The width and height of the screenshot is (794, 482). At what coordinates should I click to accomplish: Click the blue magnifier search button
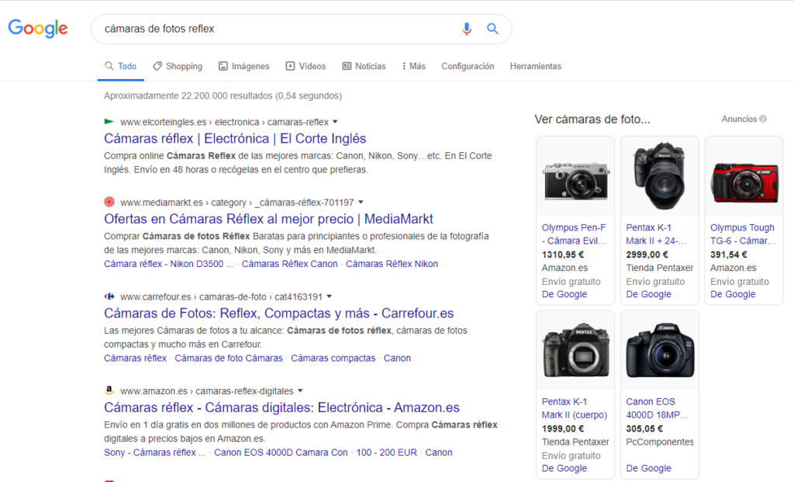pos(492,29)
